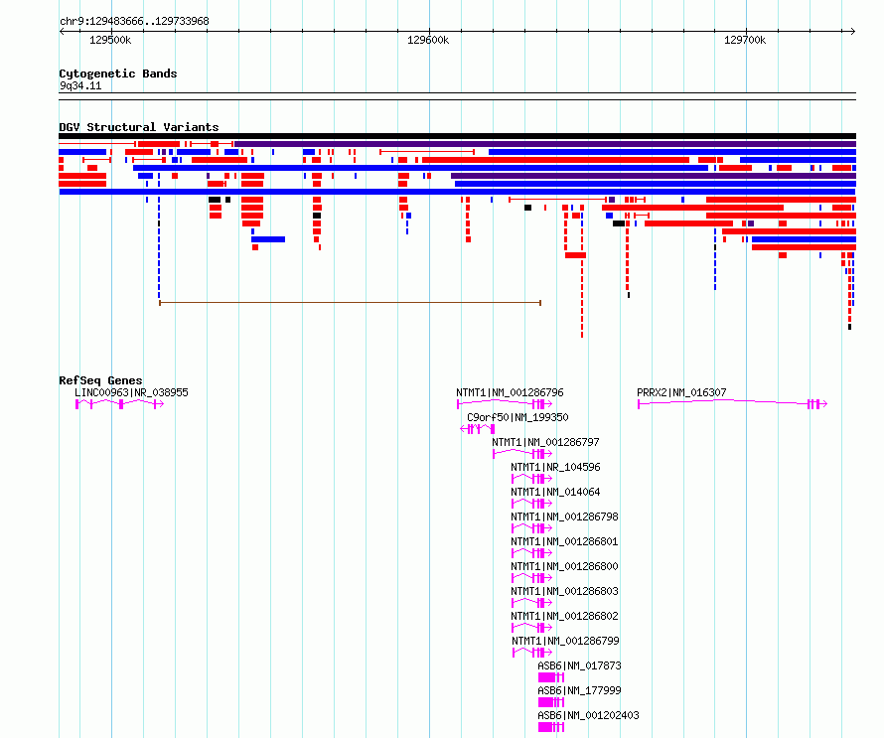
Task: Select the NTMT1|NR_104596 transcript label
Action: (x=555, y=467)
